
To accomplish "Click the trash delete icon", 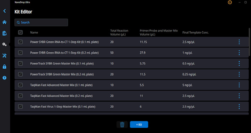I will pyautogui.click(x=122, y=124).
